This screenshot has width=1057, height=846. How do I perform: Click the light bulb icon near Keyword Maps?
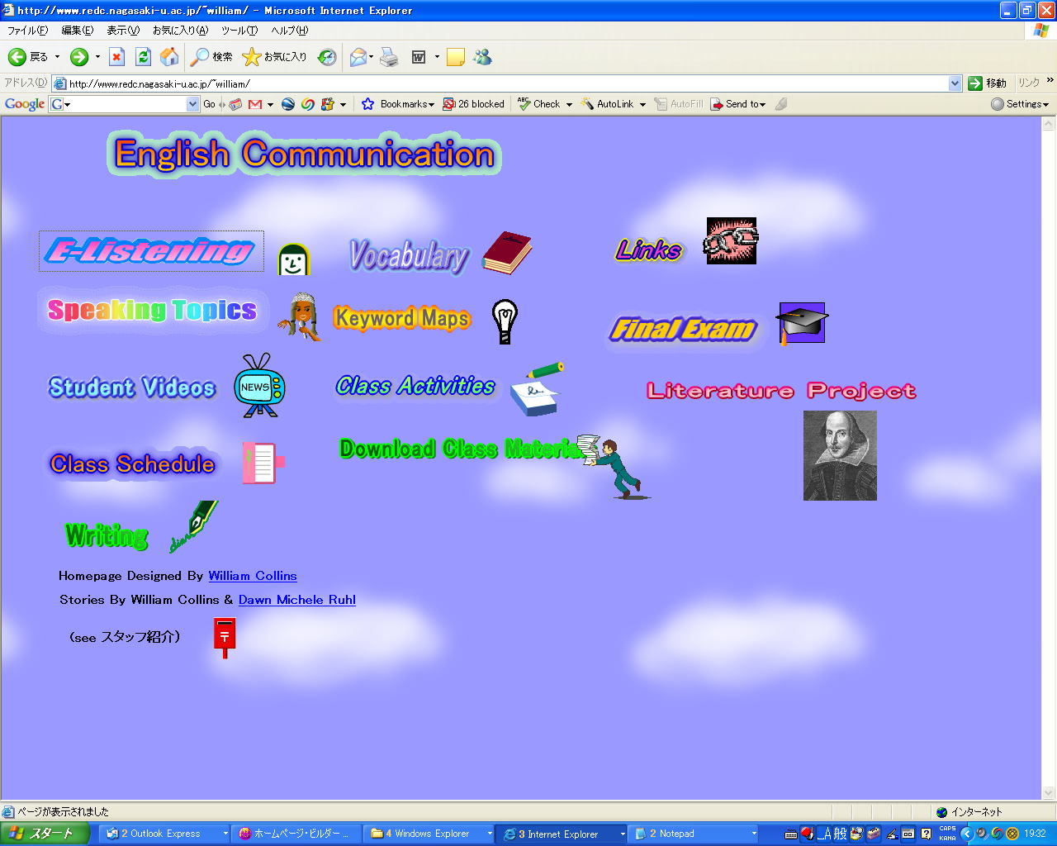505,321
